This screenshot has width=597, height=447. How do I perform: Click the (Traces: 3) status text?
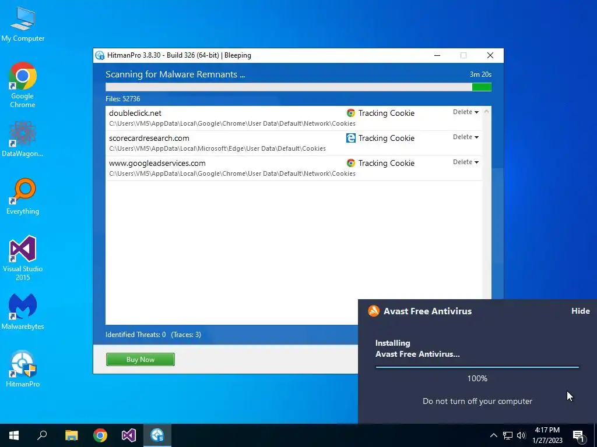coord(186,335)
